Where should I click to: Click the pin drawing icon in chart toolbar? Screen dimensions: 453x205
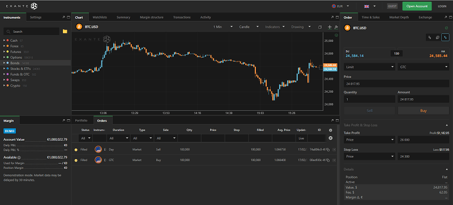pos(336,27)
